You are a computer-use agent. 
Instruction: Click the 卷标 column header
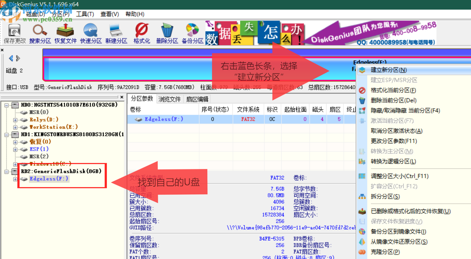tap(163, 110)
